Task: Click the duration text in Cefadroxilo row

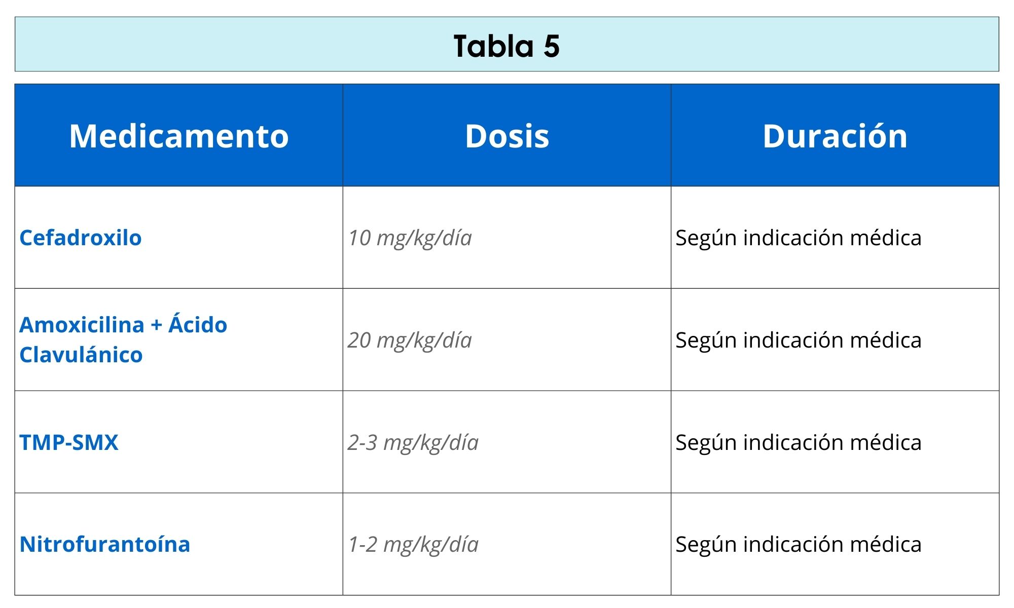Action: click(x=798, y=238)
